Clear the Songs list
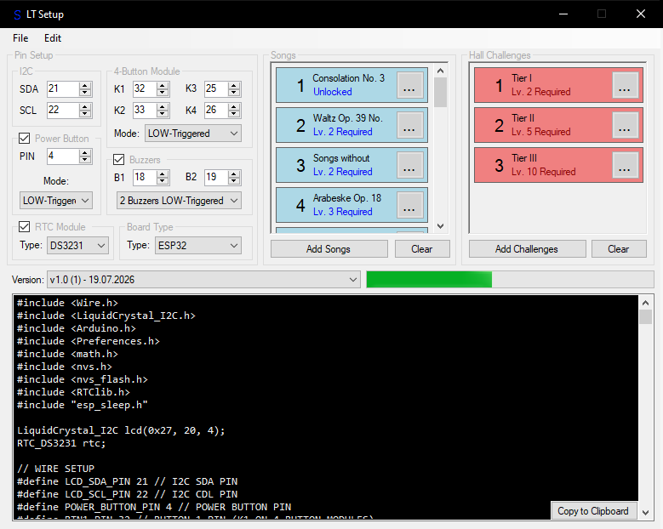The width and height of the screenshot is (663, 529). point(422,249)
